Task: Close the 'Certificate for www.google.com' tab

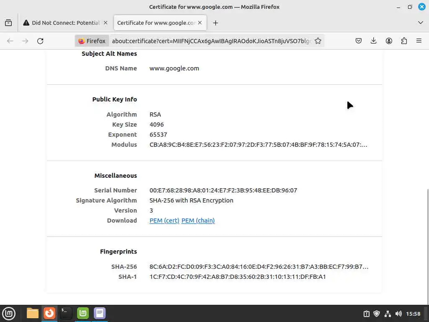Action: [200, 23]
